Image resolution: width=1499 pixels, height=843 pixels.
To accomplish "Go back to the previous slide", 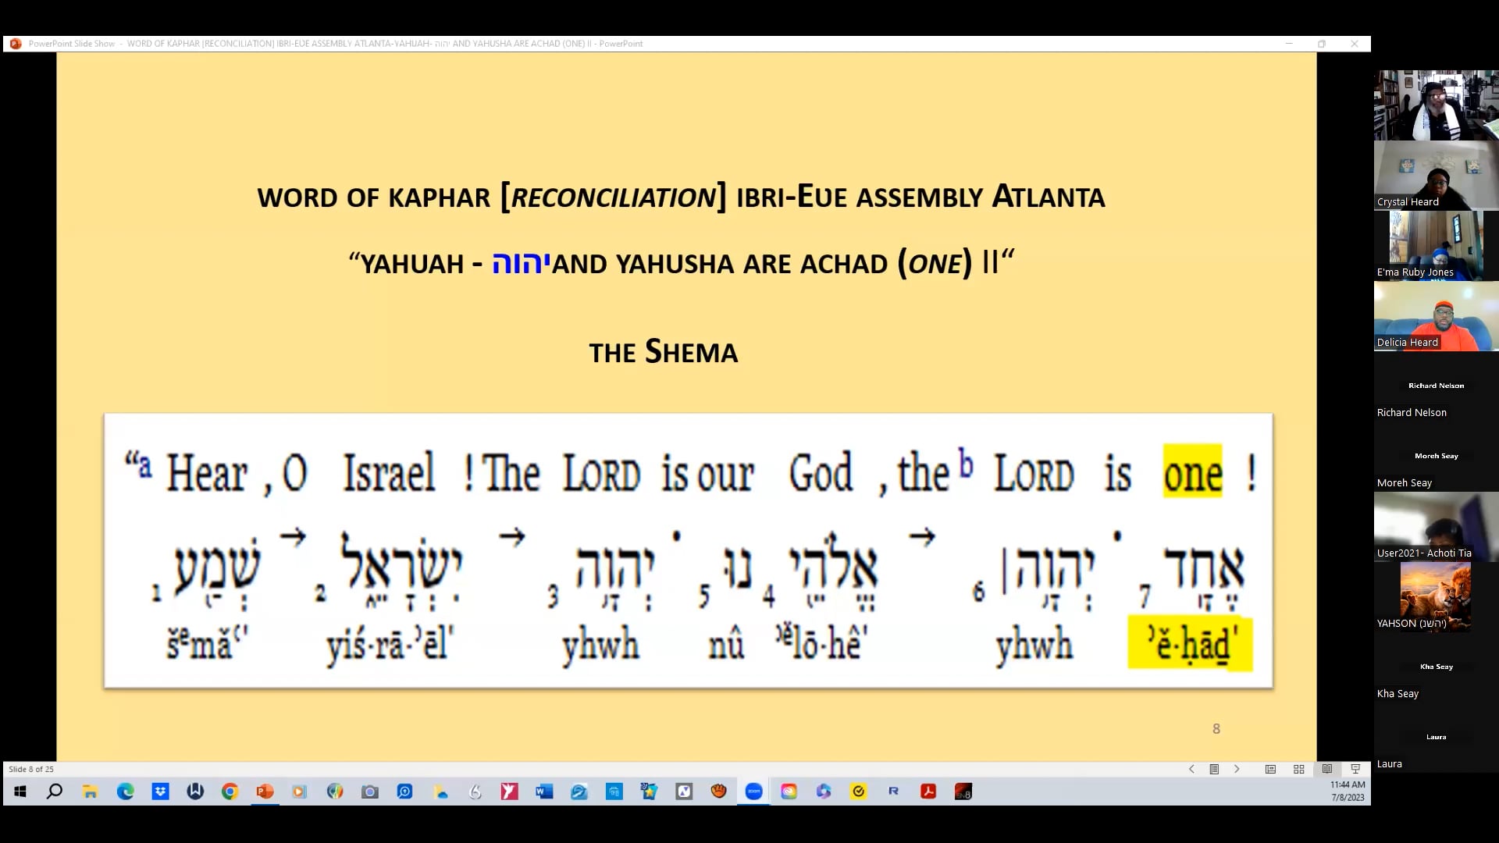I will point(1192,769).
